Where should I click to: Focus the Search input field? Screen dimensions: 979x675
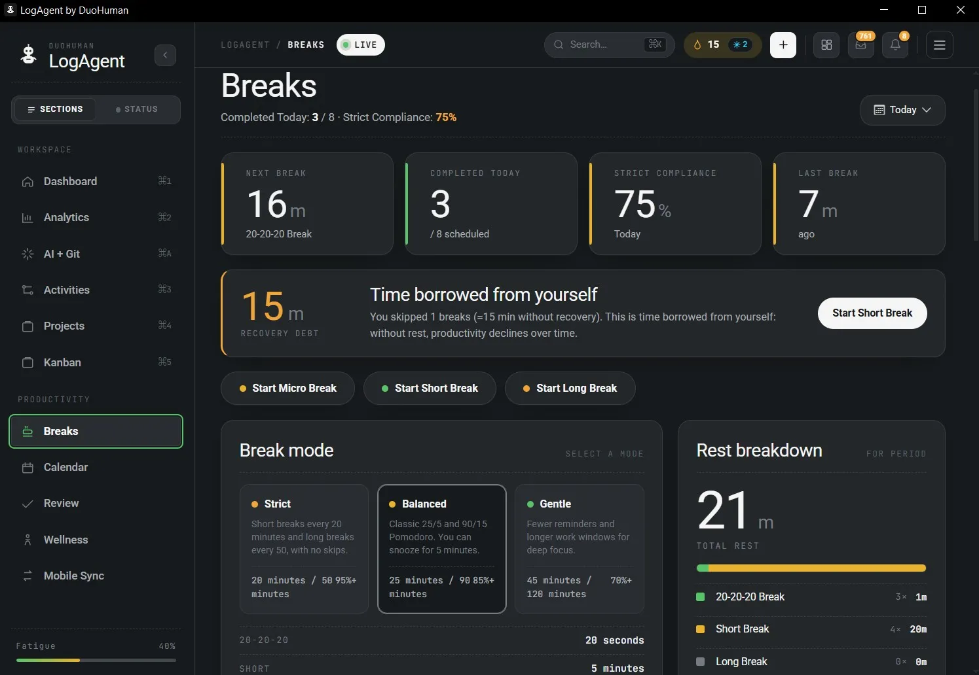[609, 44]
